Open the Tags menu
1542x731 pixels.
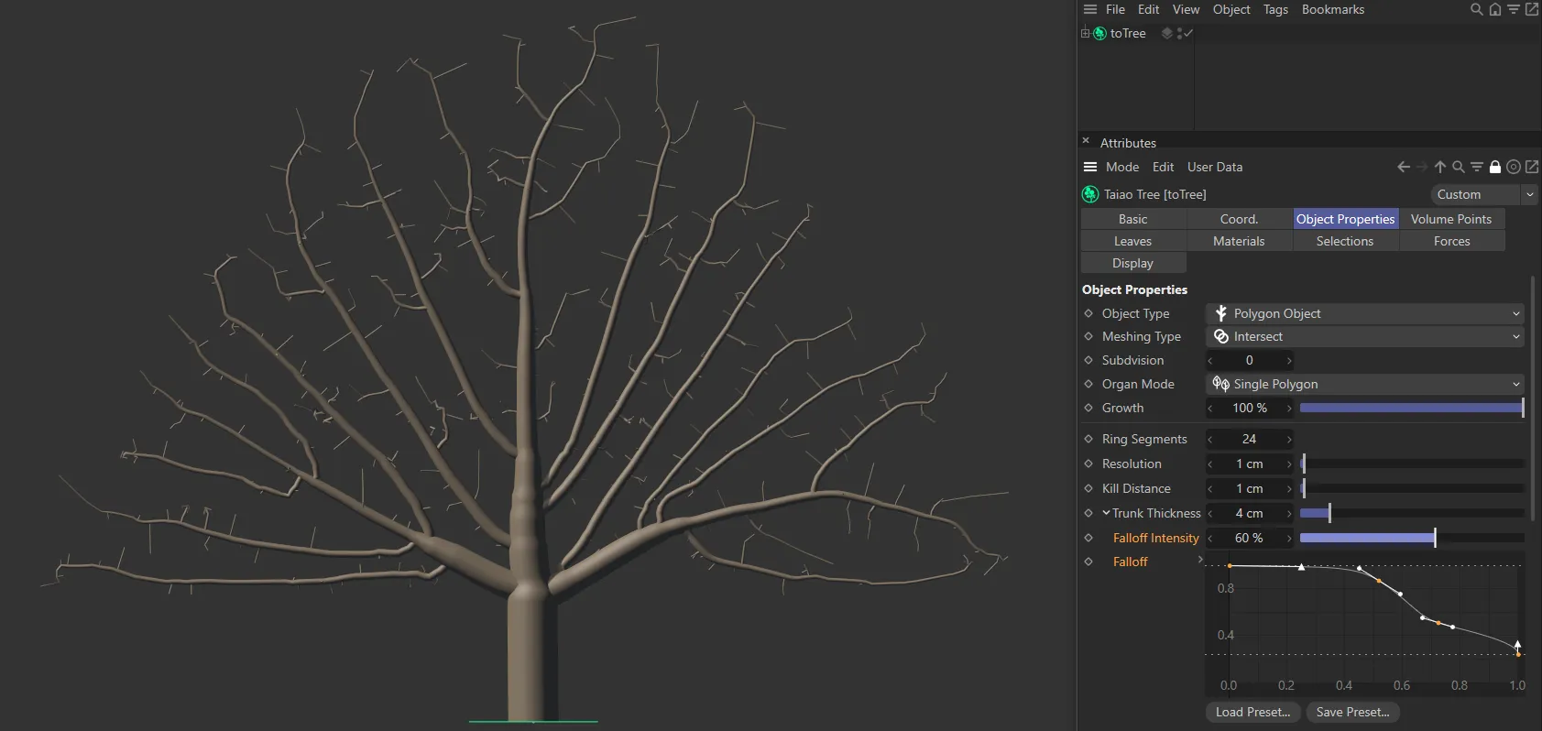point(1275,10)
